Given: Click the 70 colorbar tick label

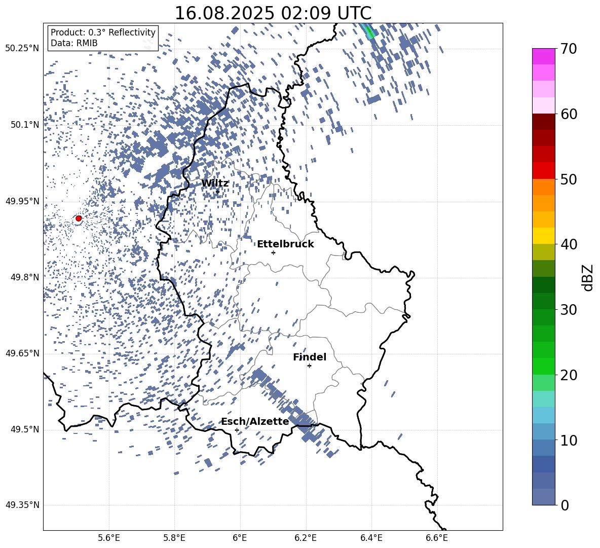Looking at the screenshot, I should pyautogui.click(x=569, y=49).
